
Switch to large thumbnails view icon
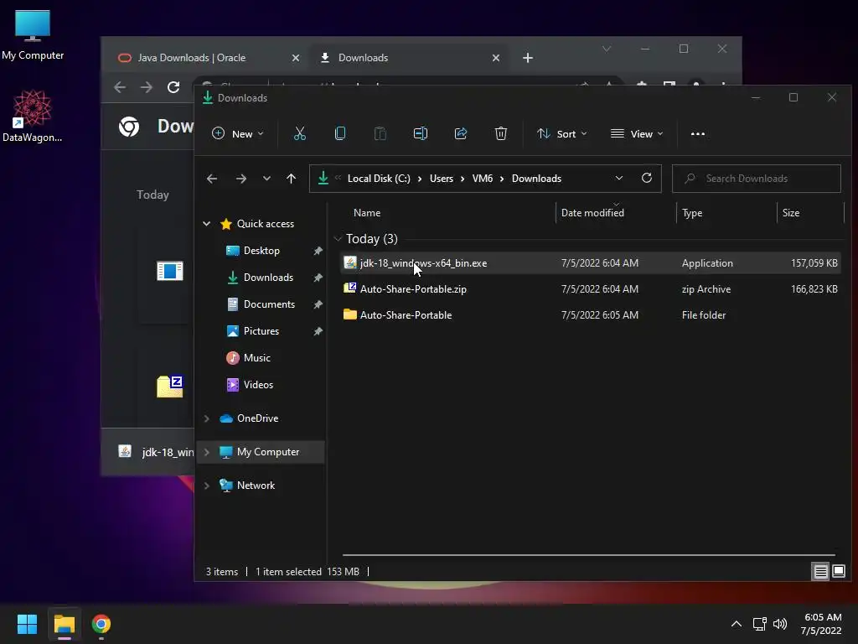click(x=838, y=572)
